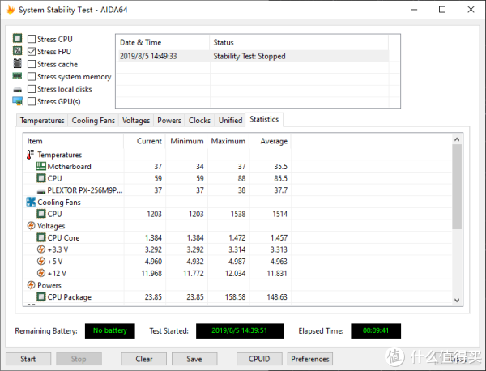Image resolution: width=486 pixels, height=371 pixels.
Task: Click the Average column header
Action: pos(271,141)
